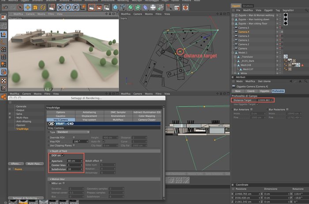Click the Effetto... button

coord(16,164)
